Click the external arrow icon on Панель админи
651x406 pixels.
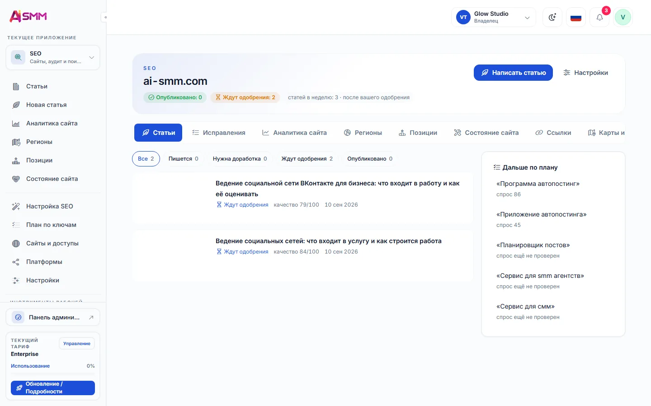click(x=91, y=317)
